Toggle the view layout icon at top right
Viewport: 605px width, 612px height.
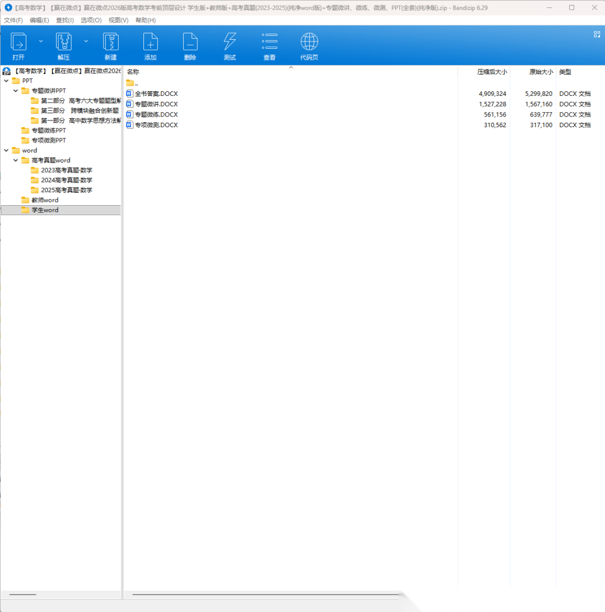[597, 34]
